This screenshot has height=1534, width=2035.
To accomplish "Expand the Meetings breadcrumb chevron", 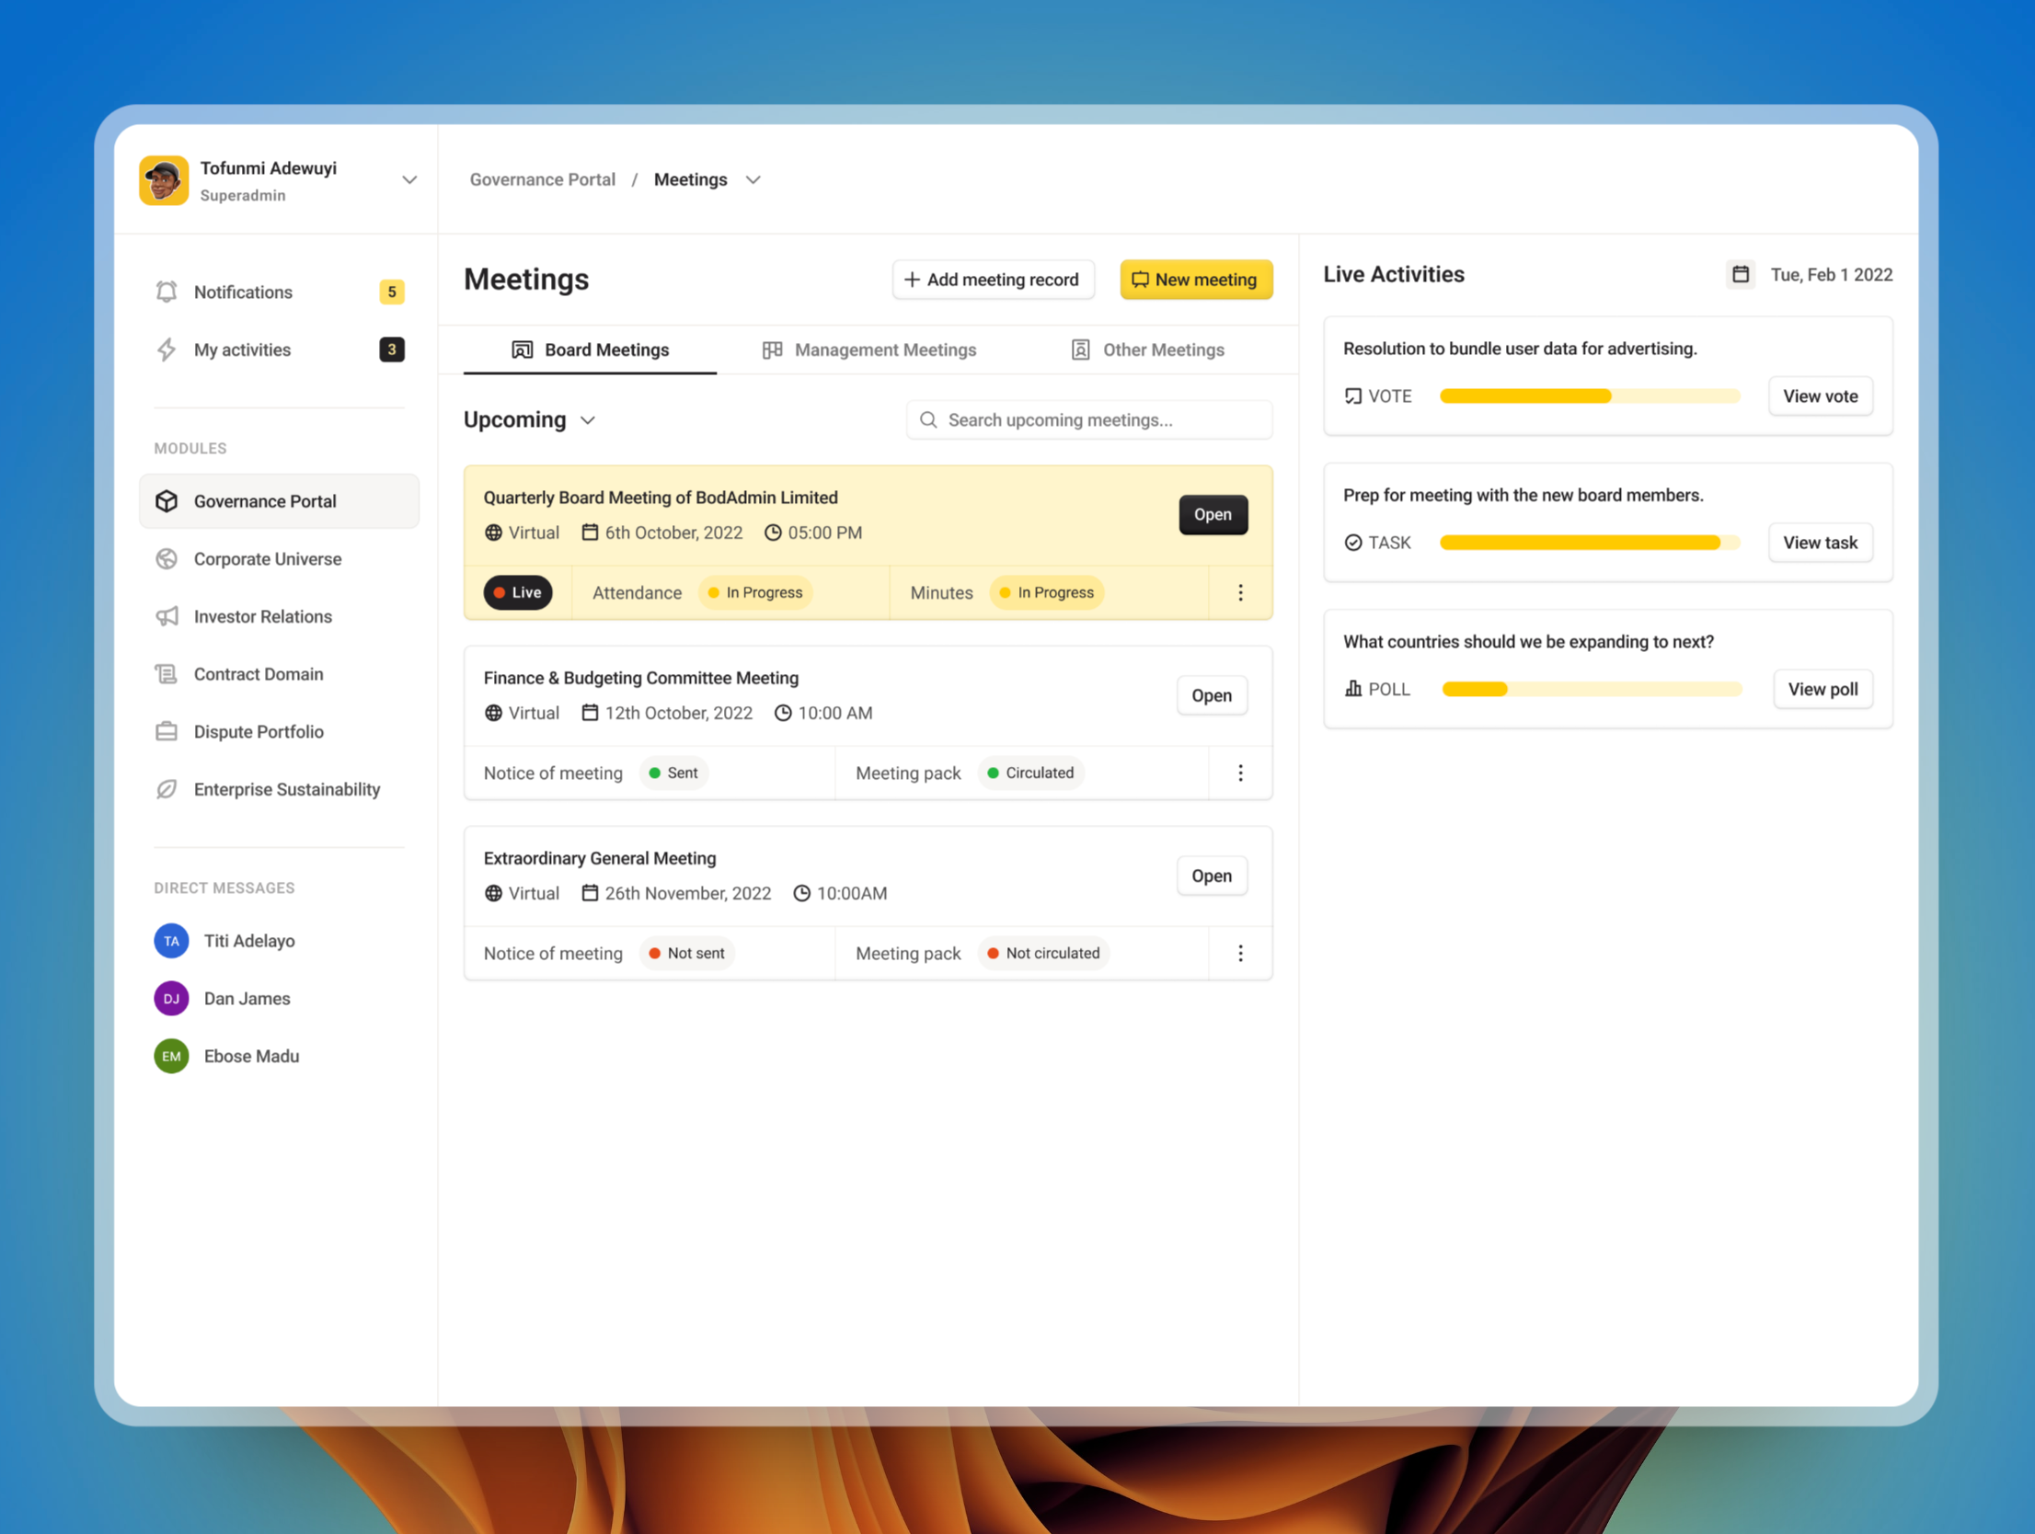I will (x=753, y=179).
